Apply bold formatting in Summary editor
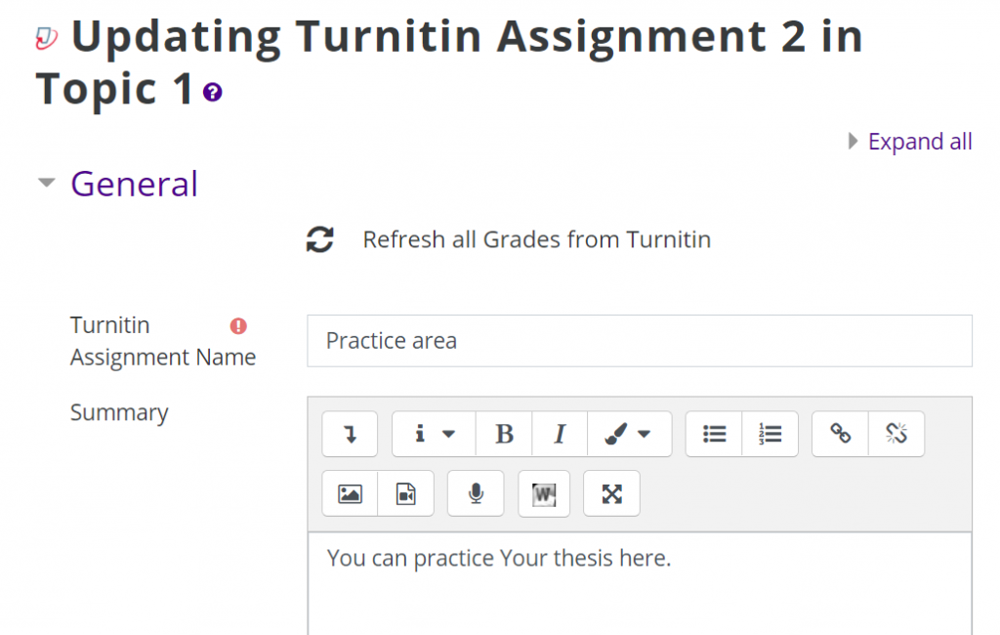 [504, 435]
